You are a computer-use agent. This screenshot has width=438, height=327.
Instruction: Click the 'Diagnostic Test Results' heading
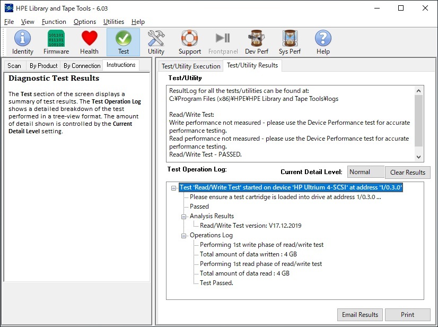[54, 78]
